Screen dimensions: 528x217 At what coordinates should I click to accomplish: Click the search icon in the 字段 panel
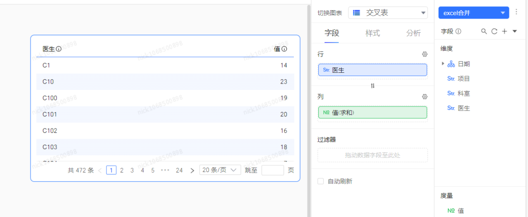(x=484, y=31)
